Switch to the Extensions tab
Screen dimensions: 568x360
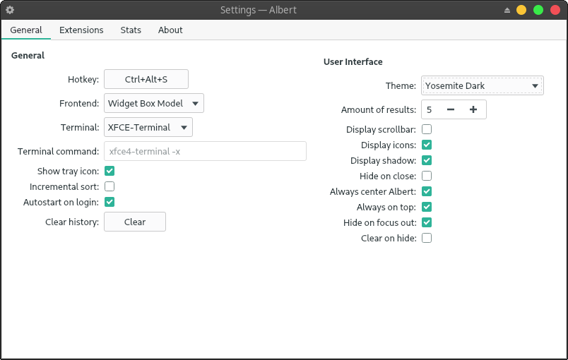pos(81,30)
